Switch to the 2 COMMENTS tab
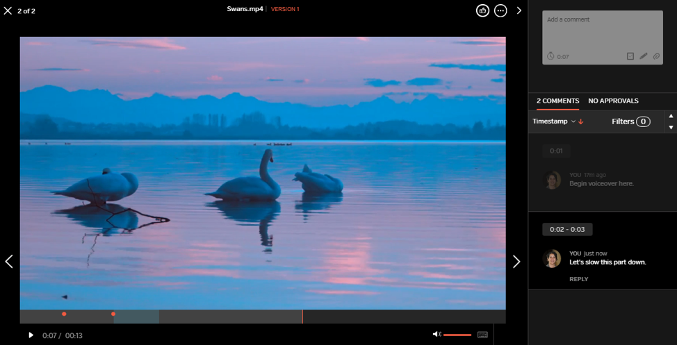The width and height of the screenshot is (677, 345). pos(558,101)
